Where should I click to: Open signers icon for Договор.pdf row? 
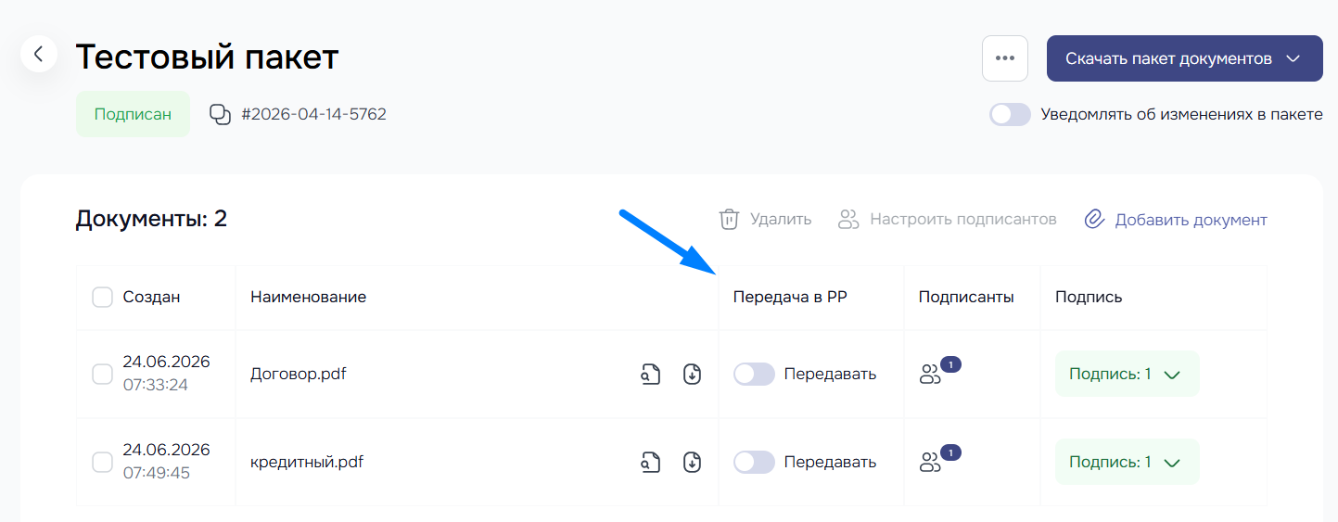pyautogui.click(x=930, y=375)
